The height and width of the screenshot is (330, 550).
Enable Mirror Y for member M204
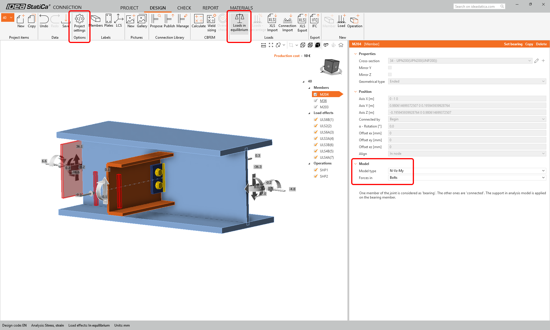click(390, 68)
